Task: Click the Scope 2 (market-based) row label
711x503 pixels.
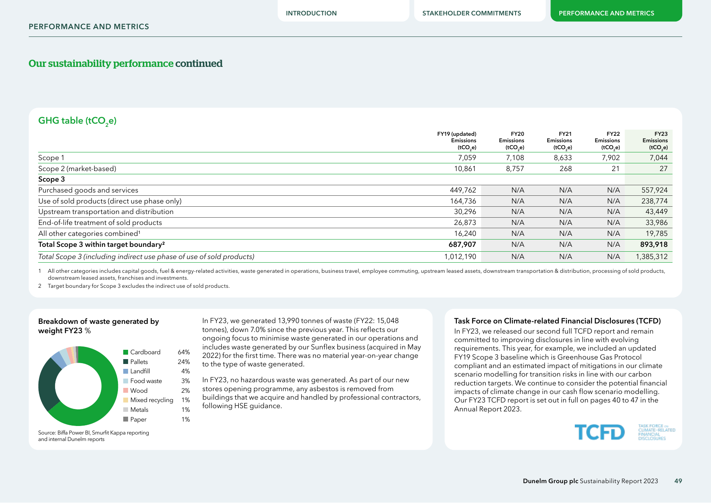Action: (77, 169)
